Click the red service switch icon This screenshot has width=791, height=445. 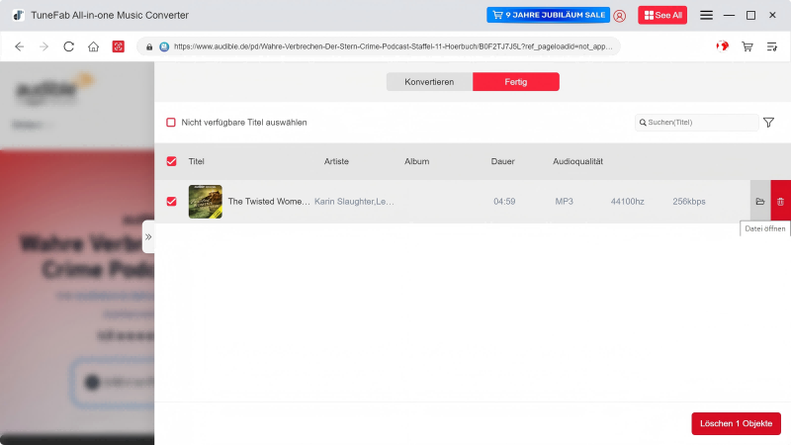118,46
